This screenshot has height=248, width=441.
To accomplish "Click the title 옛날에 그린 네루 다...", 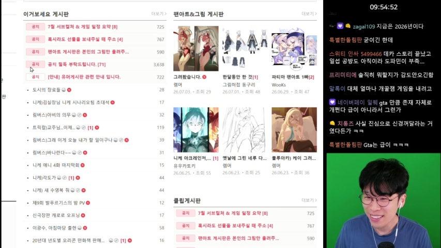I will (245, 158).
